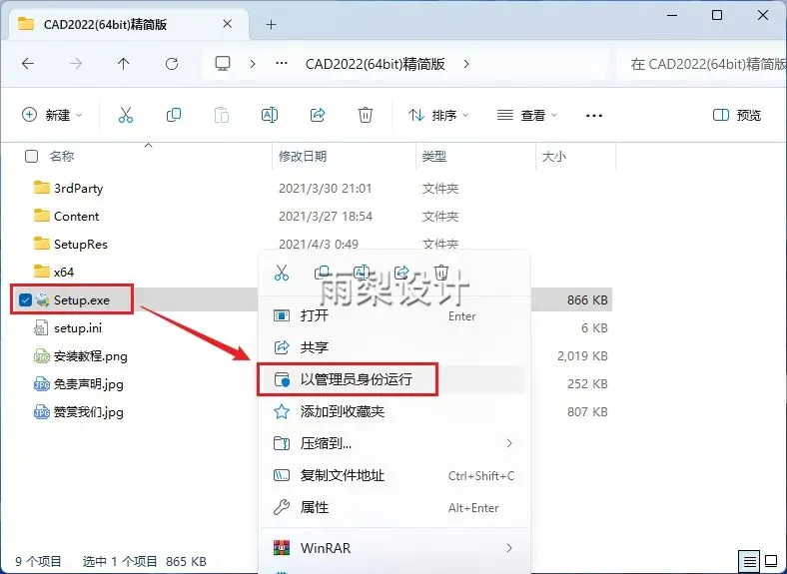
Task: Click the search box for CAD2022(64bit)精简版
Action: click(x=701, y=64)
